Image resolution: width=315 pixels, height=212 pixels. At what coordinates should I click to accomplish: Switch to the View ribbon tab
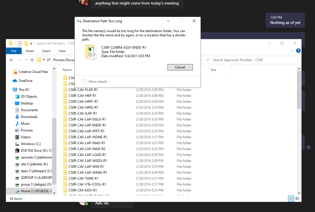coord(62,51)
